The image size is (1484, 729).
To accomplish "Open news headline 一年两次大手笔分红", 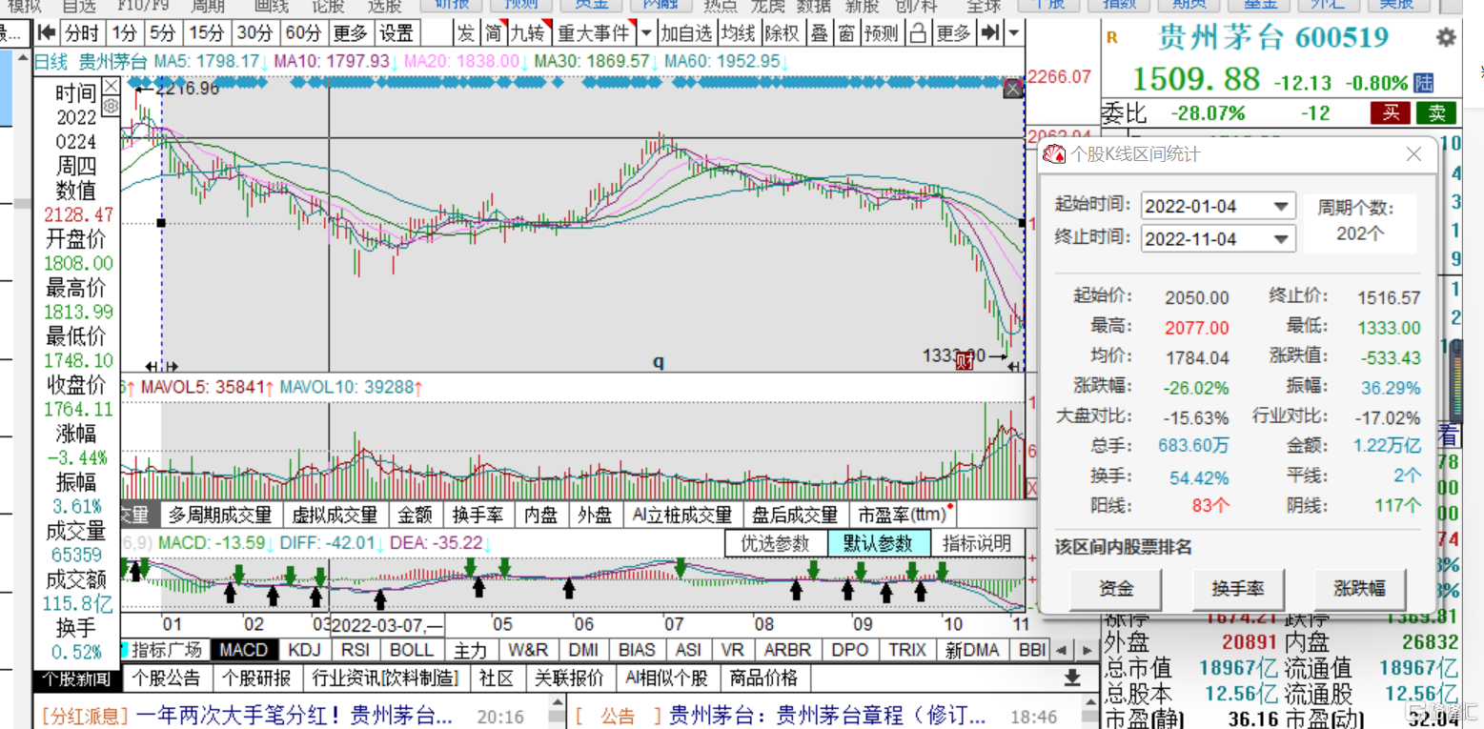I will [x=295, y=715].
